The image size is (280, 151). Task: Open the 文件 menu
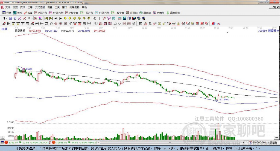(8, 7)
